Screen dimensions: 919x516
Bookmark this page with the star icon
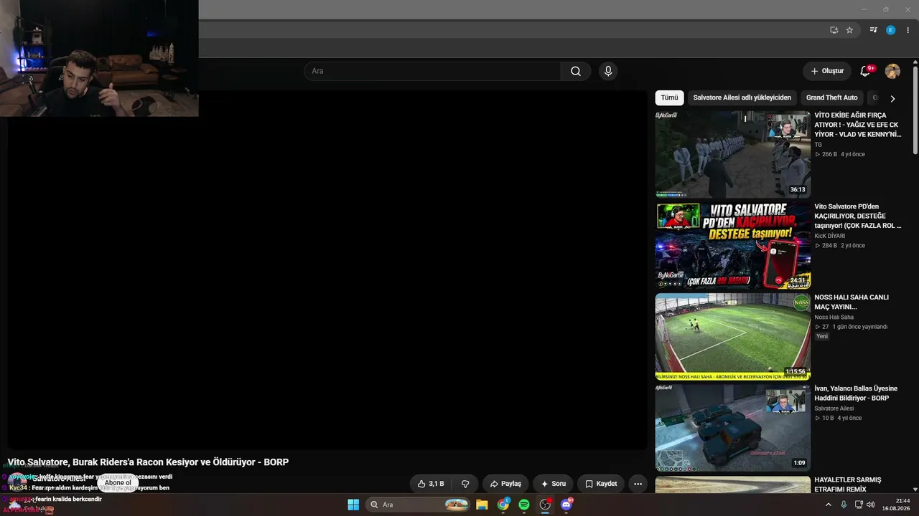[x=849, y=30]
